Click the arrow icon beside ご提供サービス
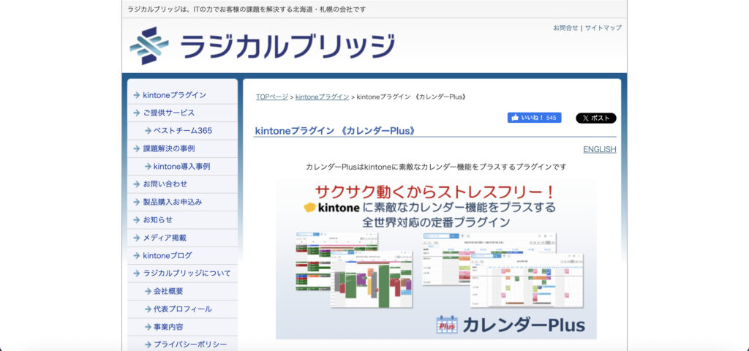749x351 pixels. tap(137, 113)
